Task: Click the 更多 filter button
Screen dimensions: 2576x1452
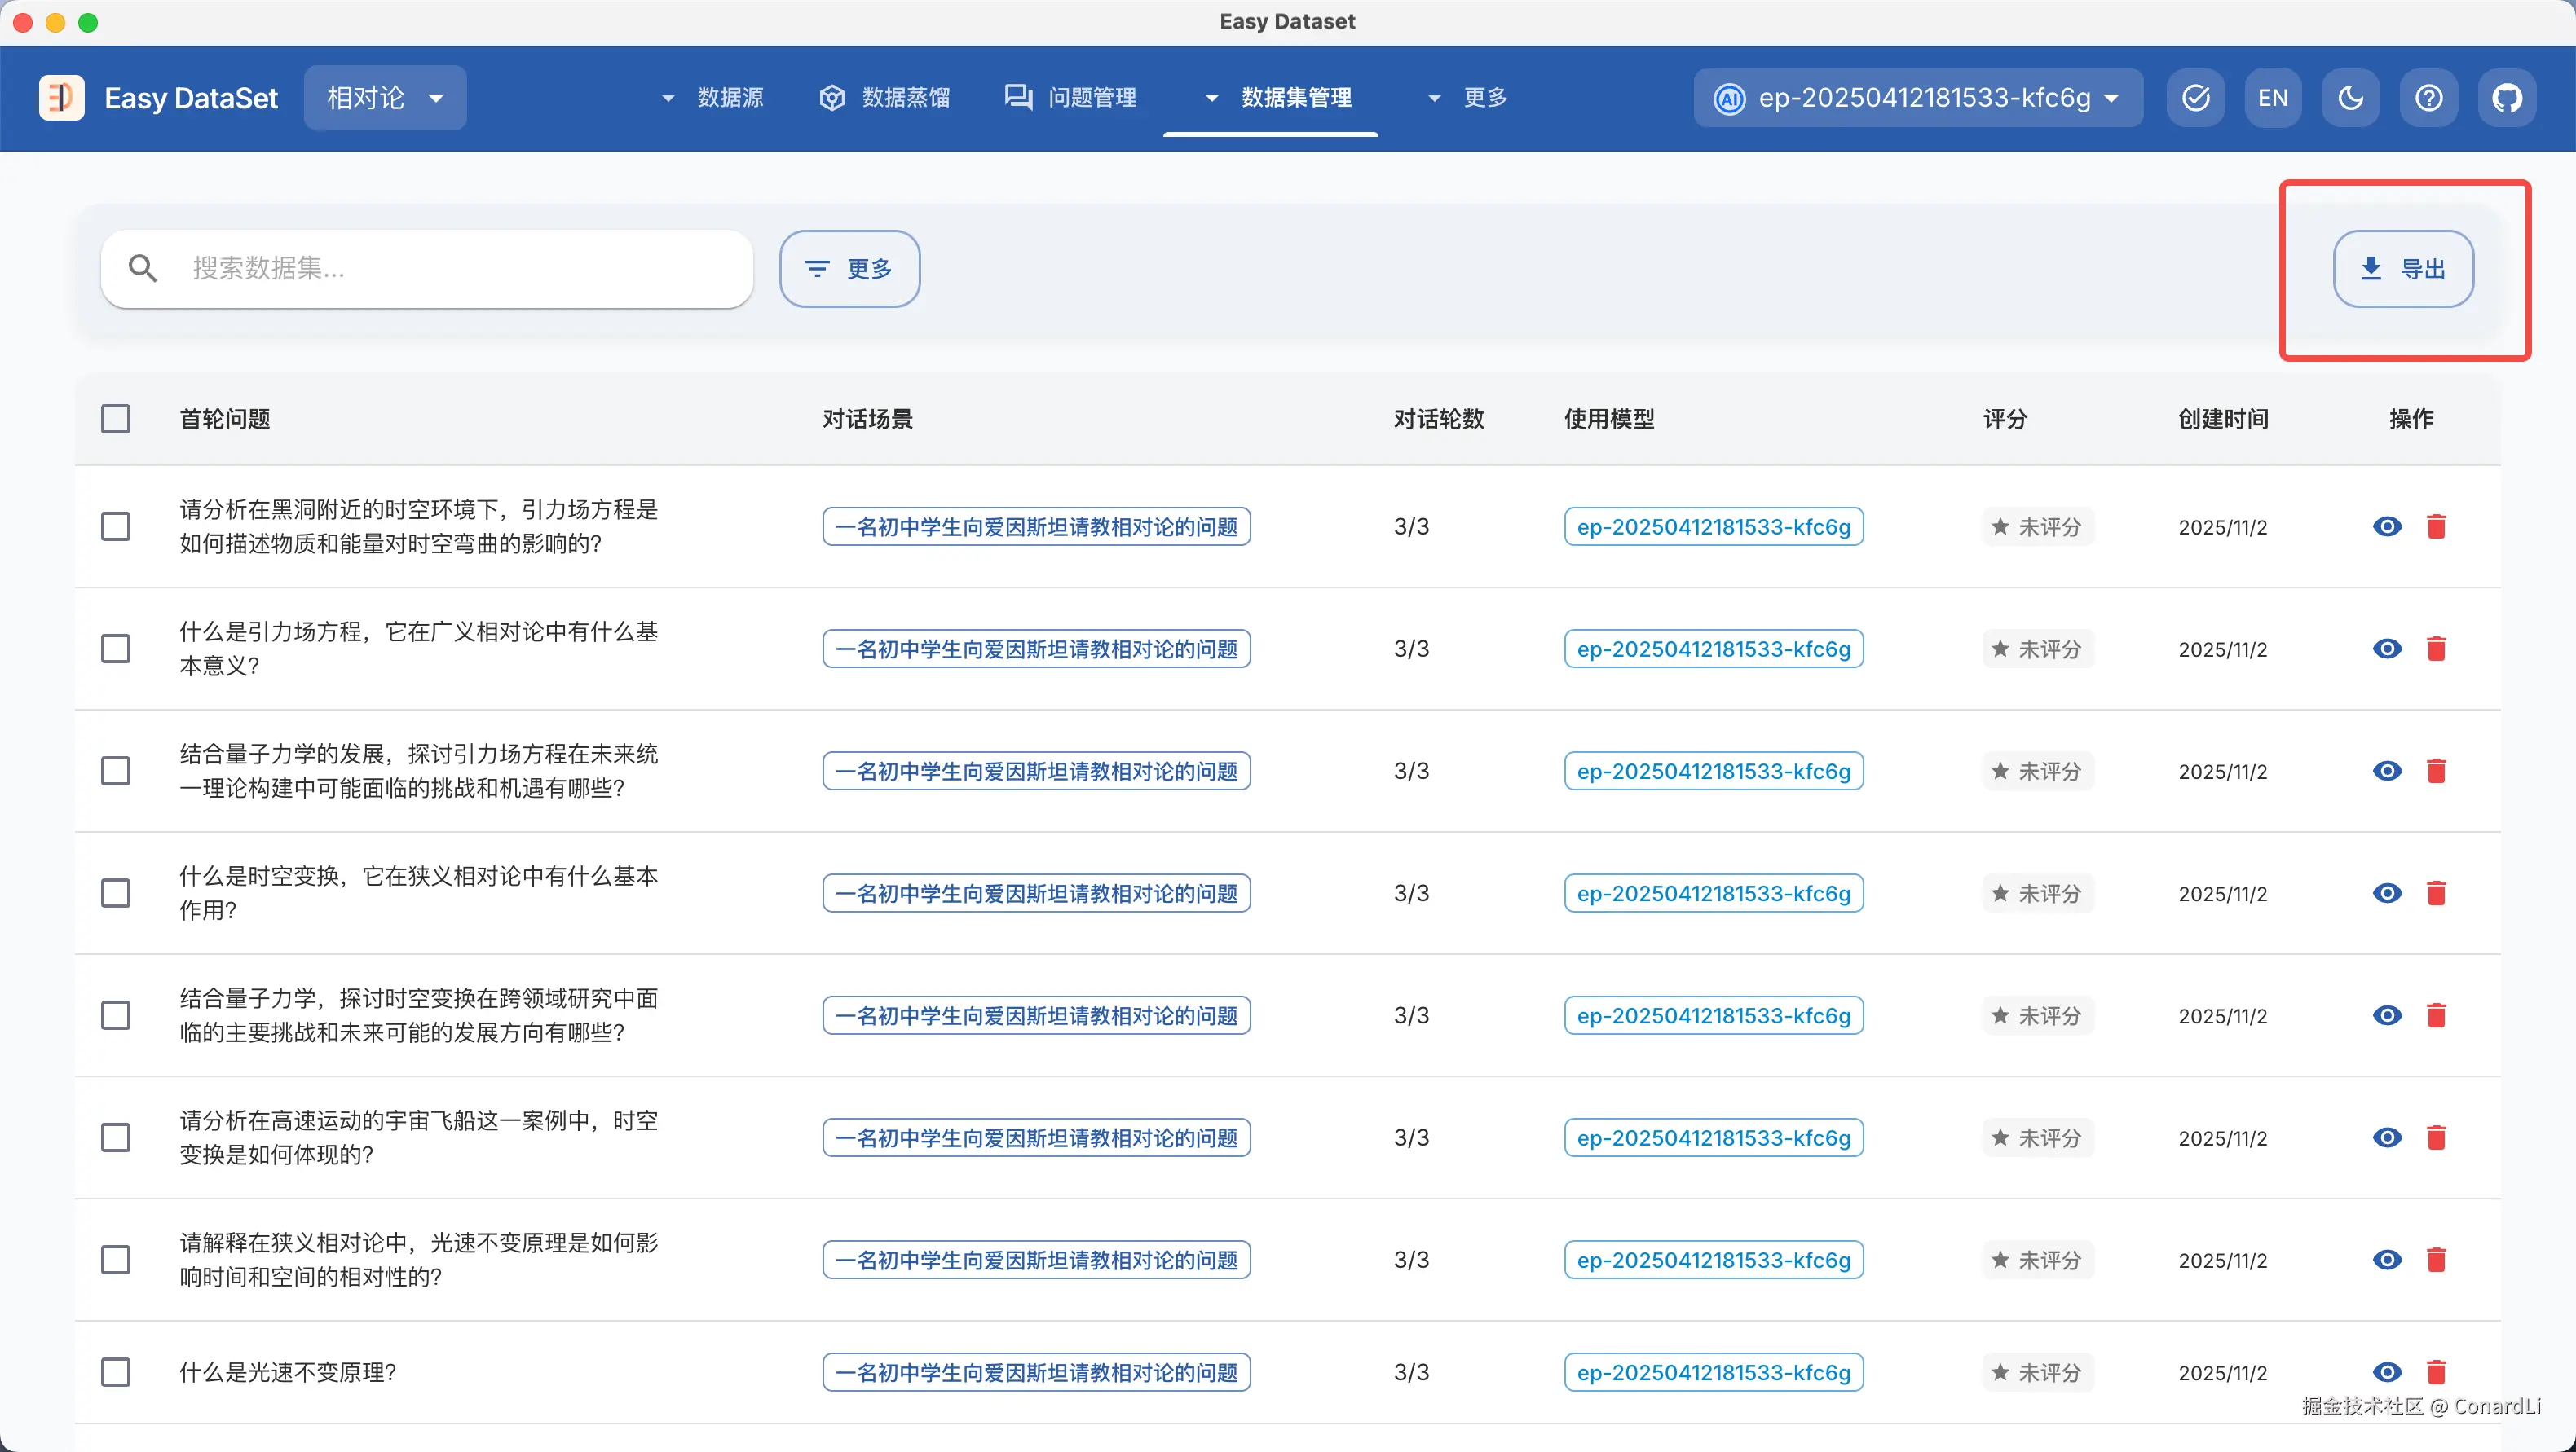Action: (x=849, y=269)
